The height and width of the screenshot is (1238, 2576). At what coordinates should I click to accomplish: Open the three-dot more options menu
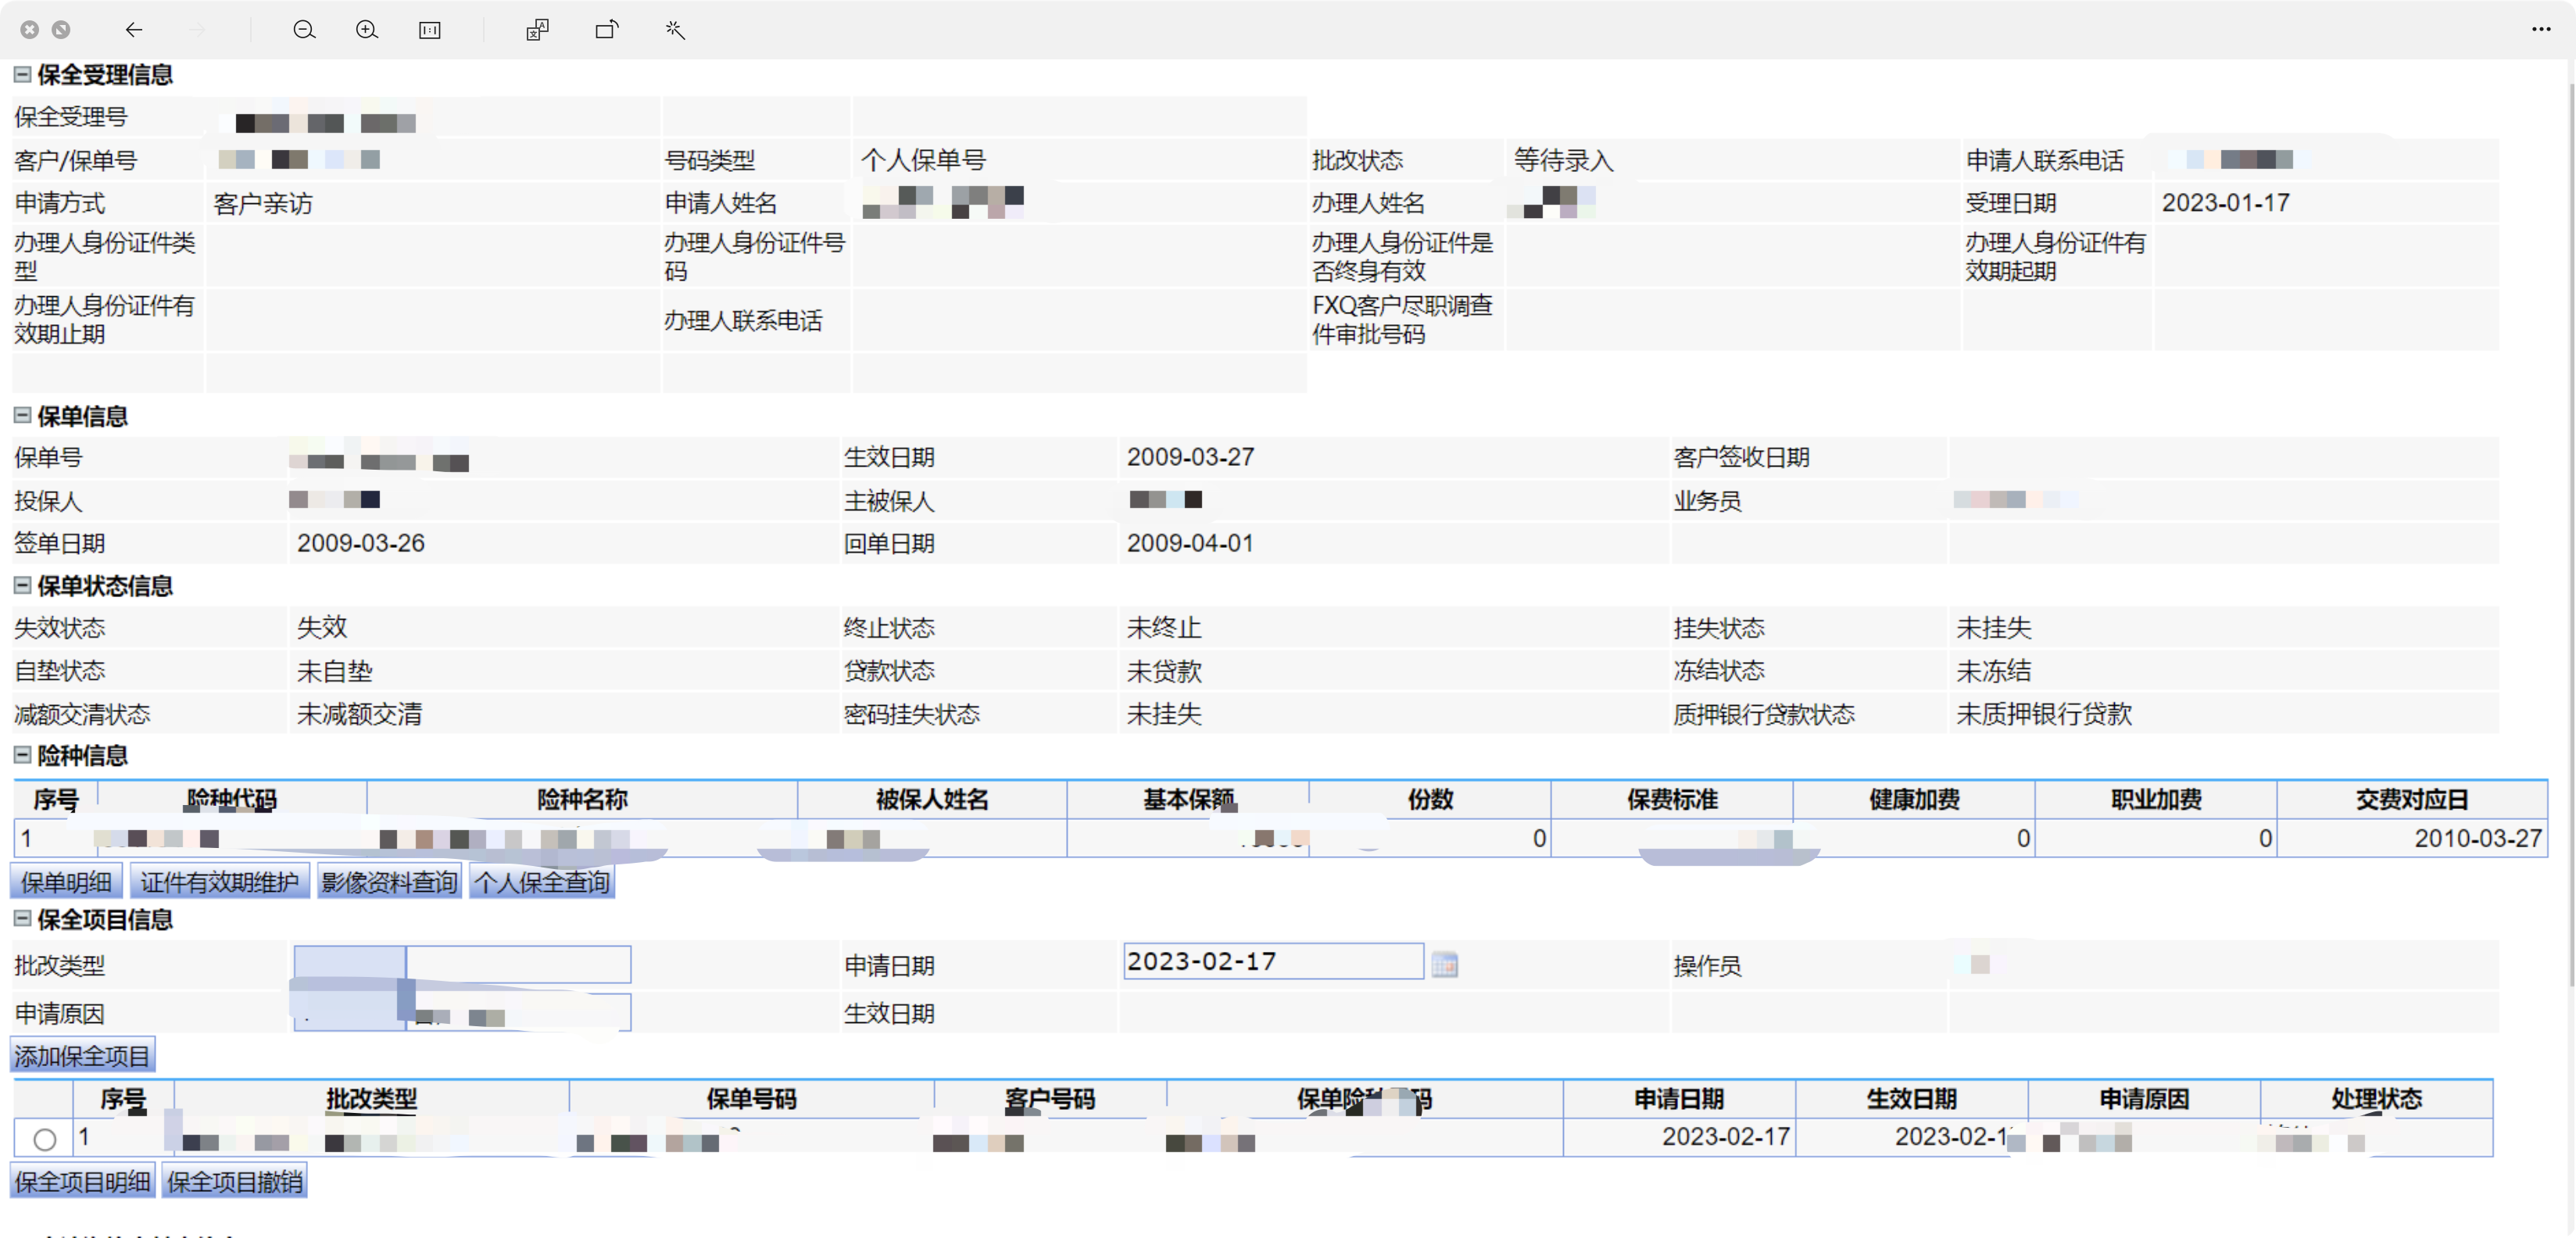coord(2541,29)
